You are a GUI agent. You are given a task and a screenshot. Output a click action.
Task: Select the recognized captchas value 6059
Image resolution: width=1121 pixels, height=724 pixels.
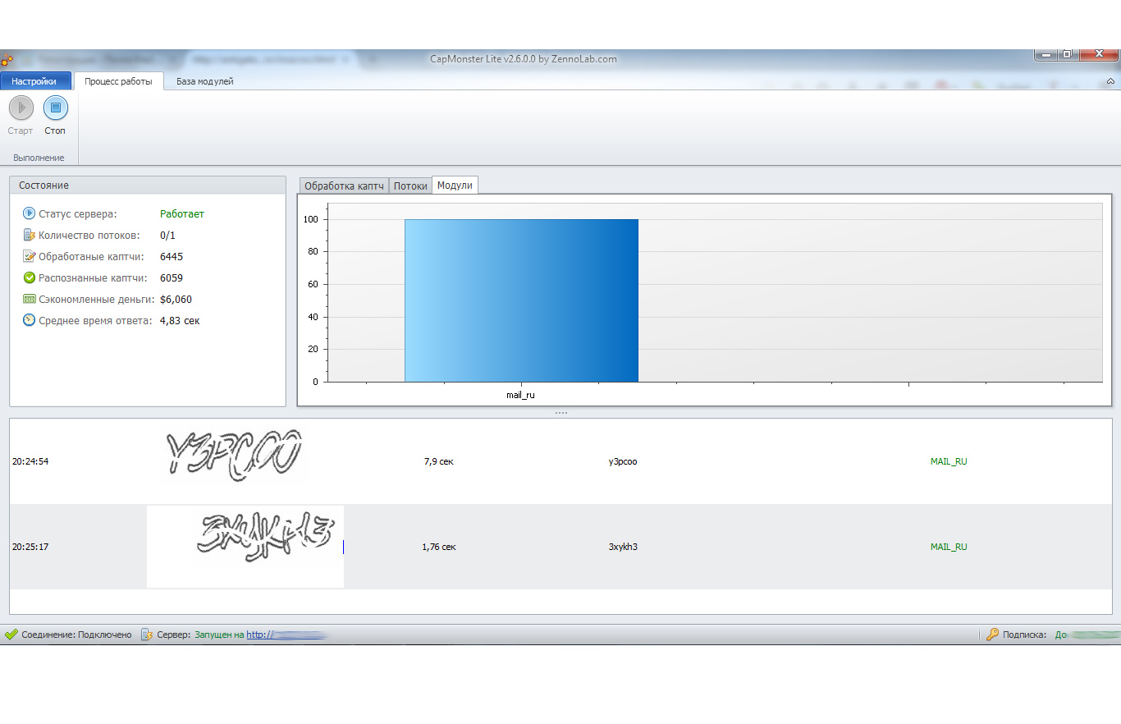point(172,277)
